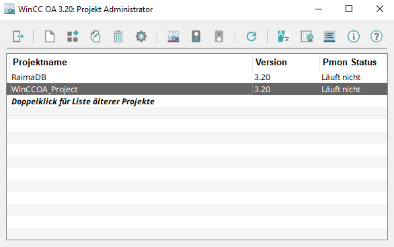Show the log viewer list icon
Viewport: 394px width, 247px height.
[x=329, y=36]
